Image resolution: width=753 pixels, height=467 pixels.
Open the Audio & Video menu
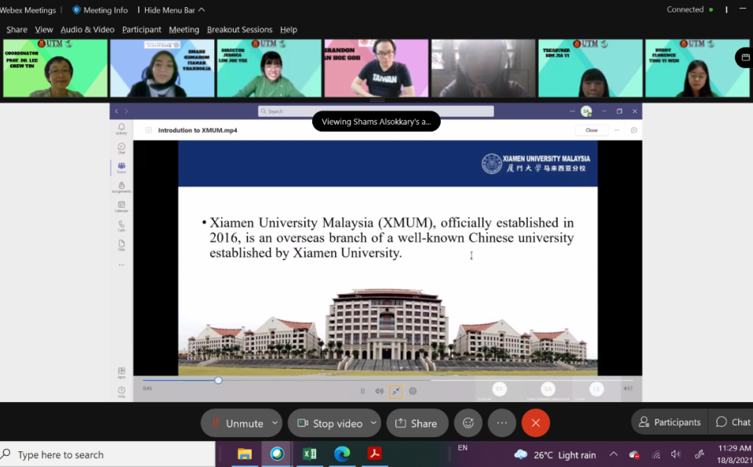(87, 30)
